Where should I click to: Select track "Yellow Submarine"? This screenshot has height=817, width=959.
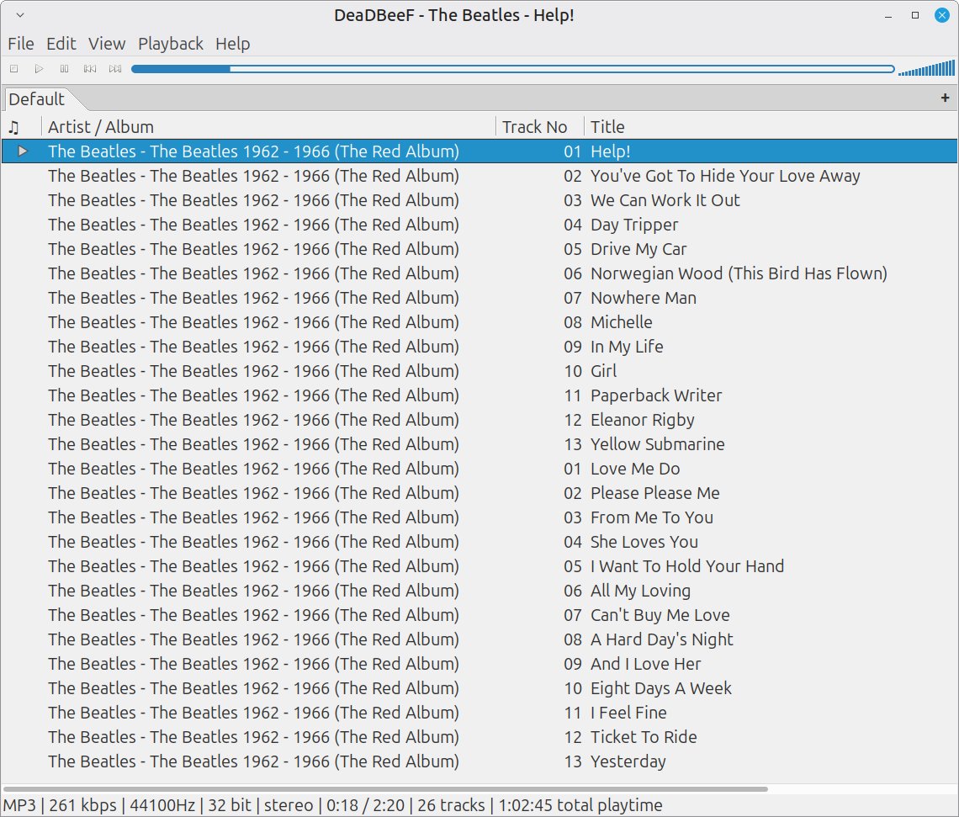point(479,444)
